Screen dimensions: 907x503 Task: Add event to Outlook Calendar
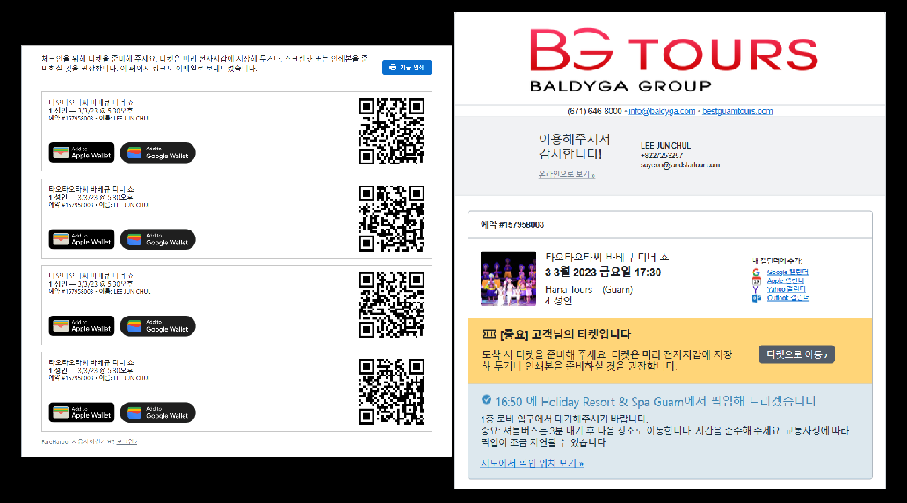click(787, 298)
